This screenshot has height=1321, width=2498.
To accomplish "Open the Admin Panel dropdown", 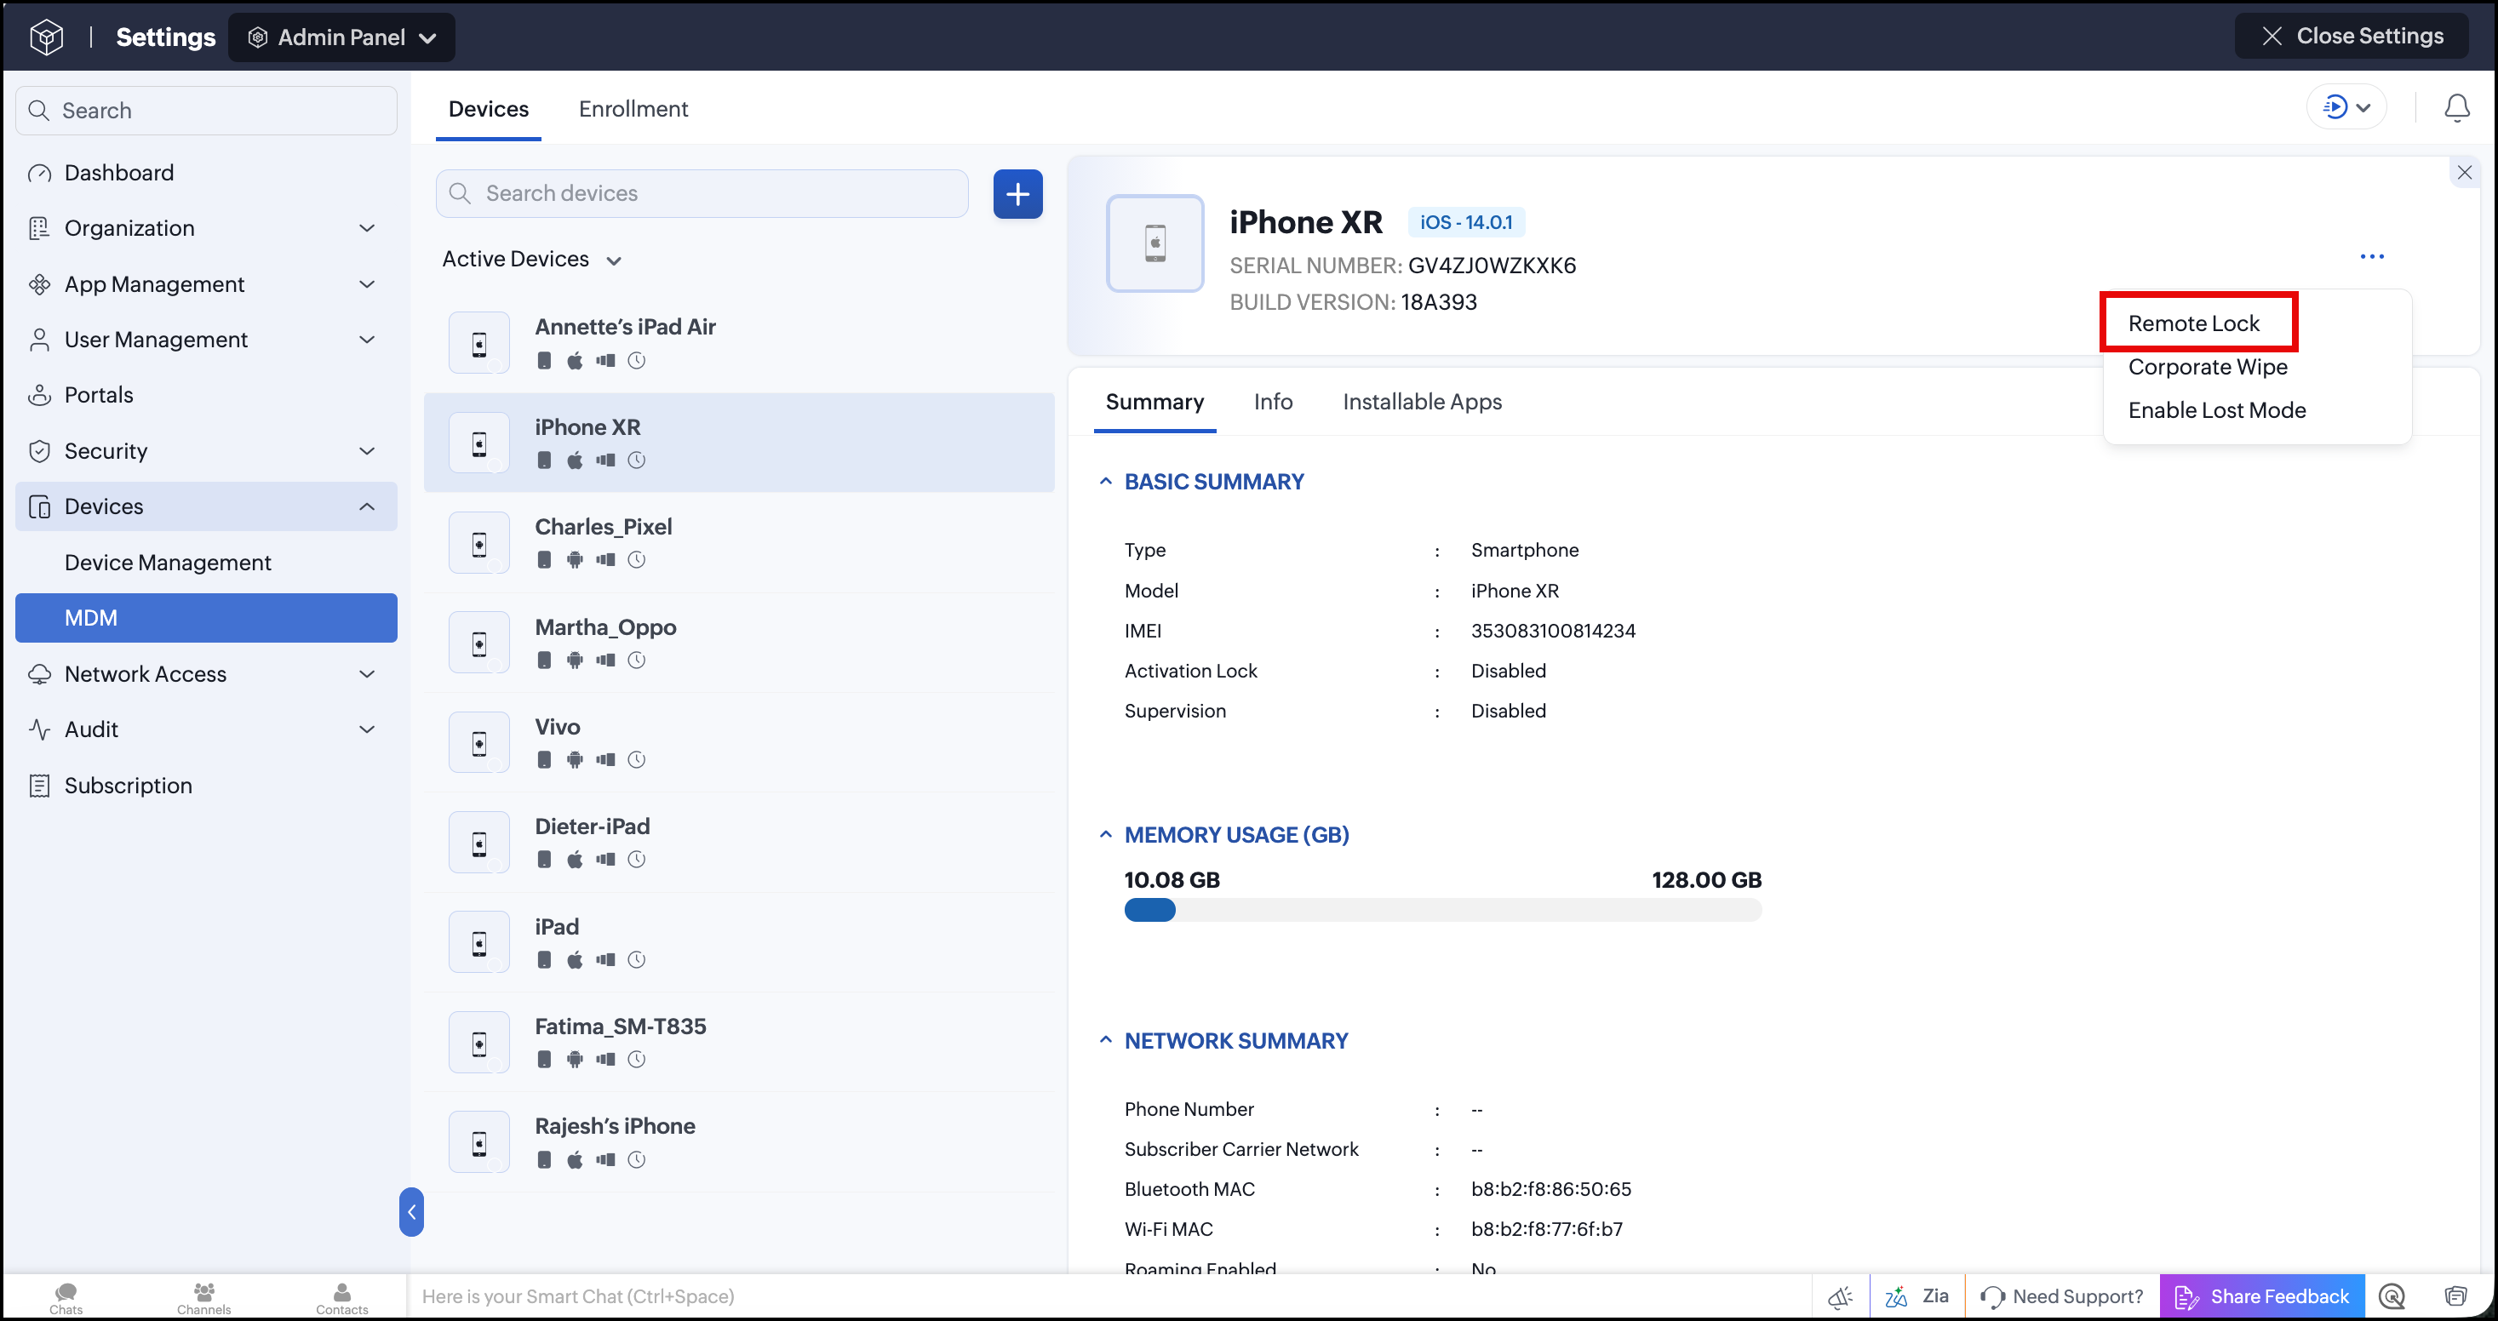I will click(x=341, y=37).
